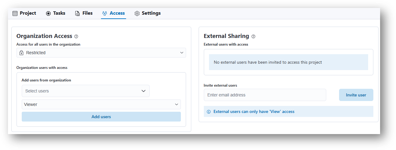This screenshot has width=396, height=150.
Task: Go to the Project tab
Action: click(x=24, y=13)
